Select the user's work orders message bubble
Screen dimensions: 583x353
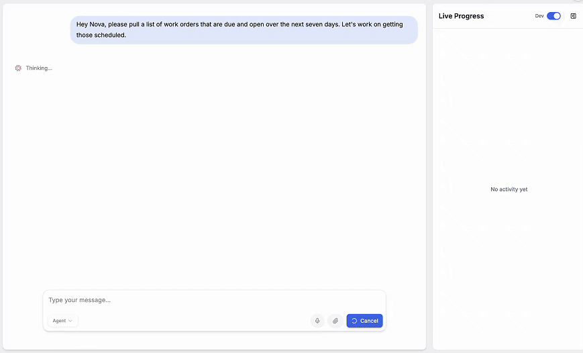(x=244, y=30)
